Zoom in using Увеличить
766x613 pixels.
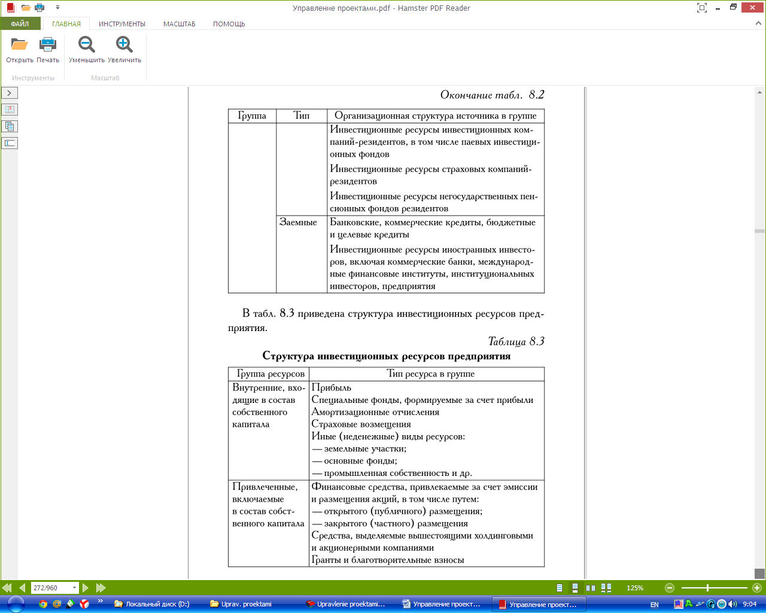click(124, 49)
